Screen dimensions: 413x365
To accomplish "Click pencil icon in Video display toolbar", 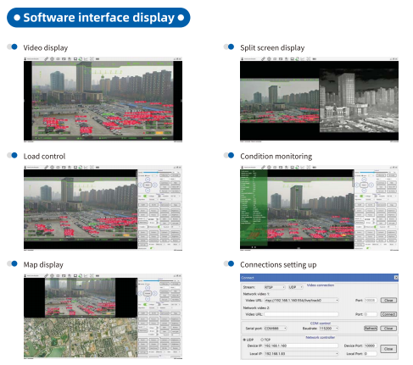I will coord(47,58).
